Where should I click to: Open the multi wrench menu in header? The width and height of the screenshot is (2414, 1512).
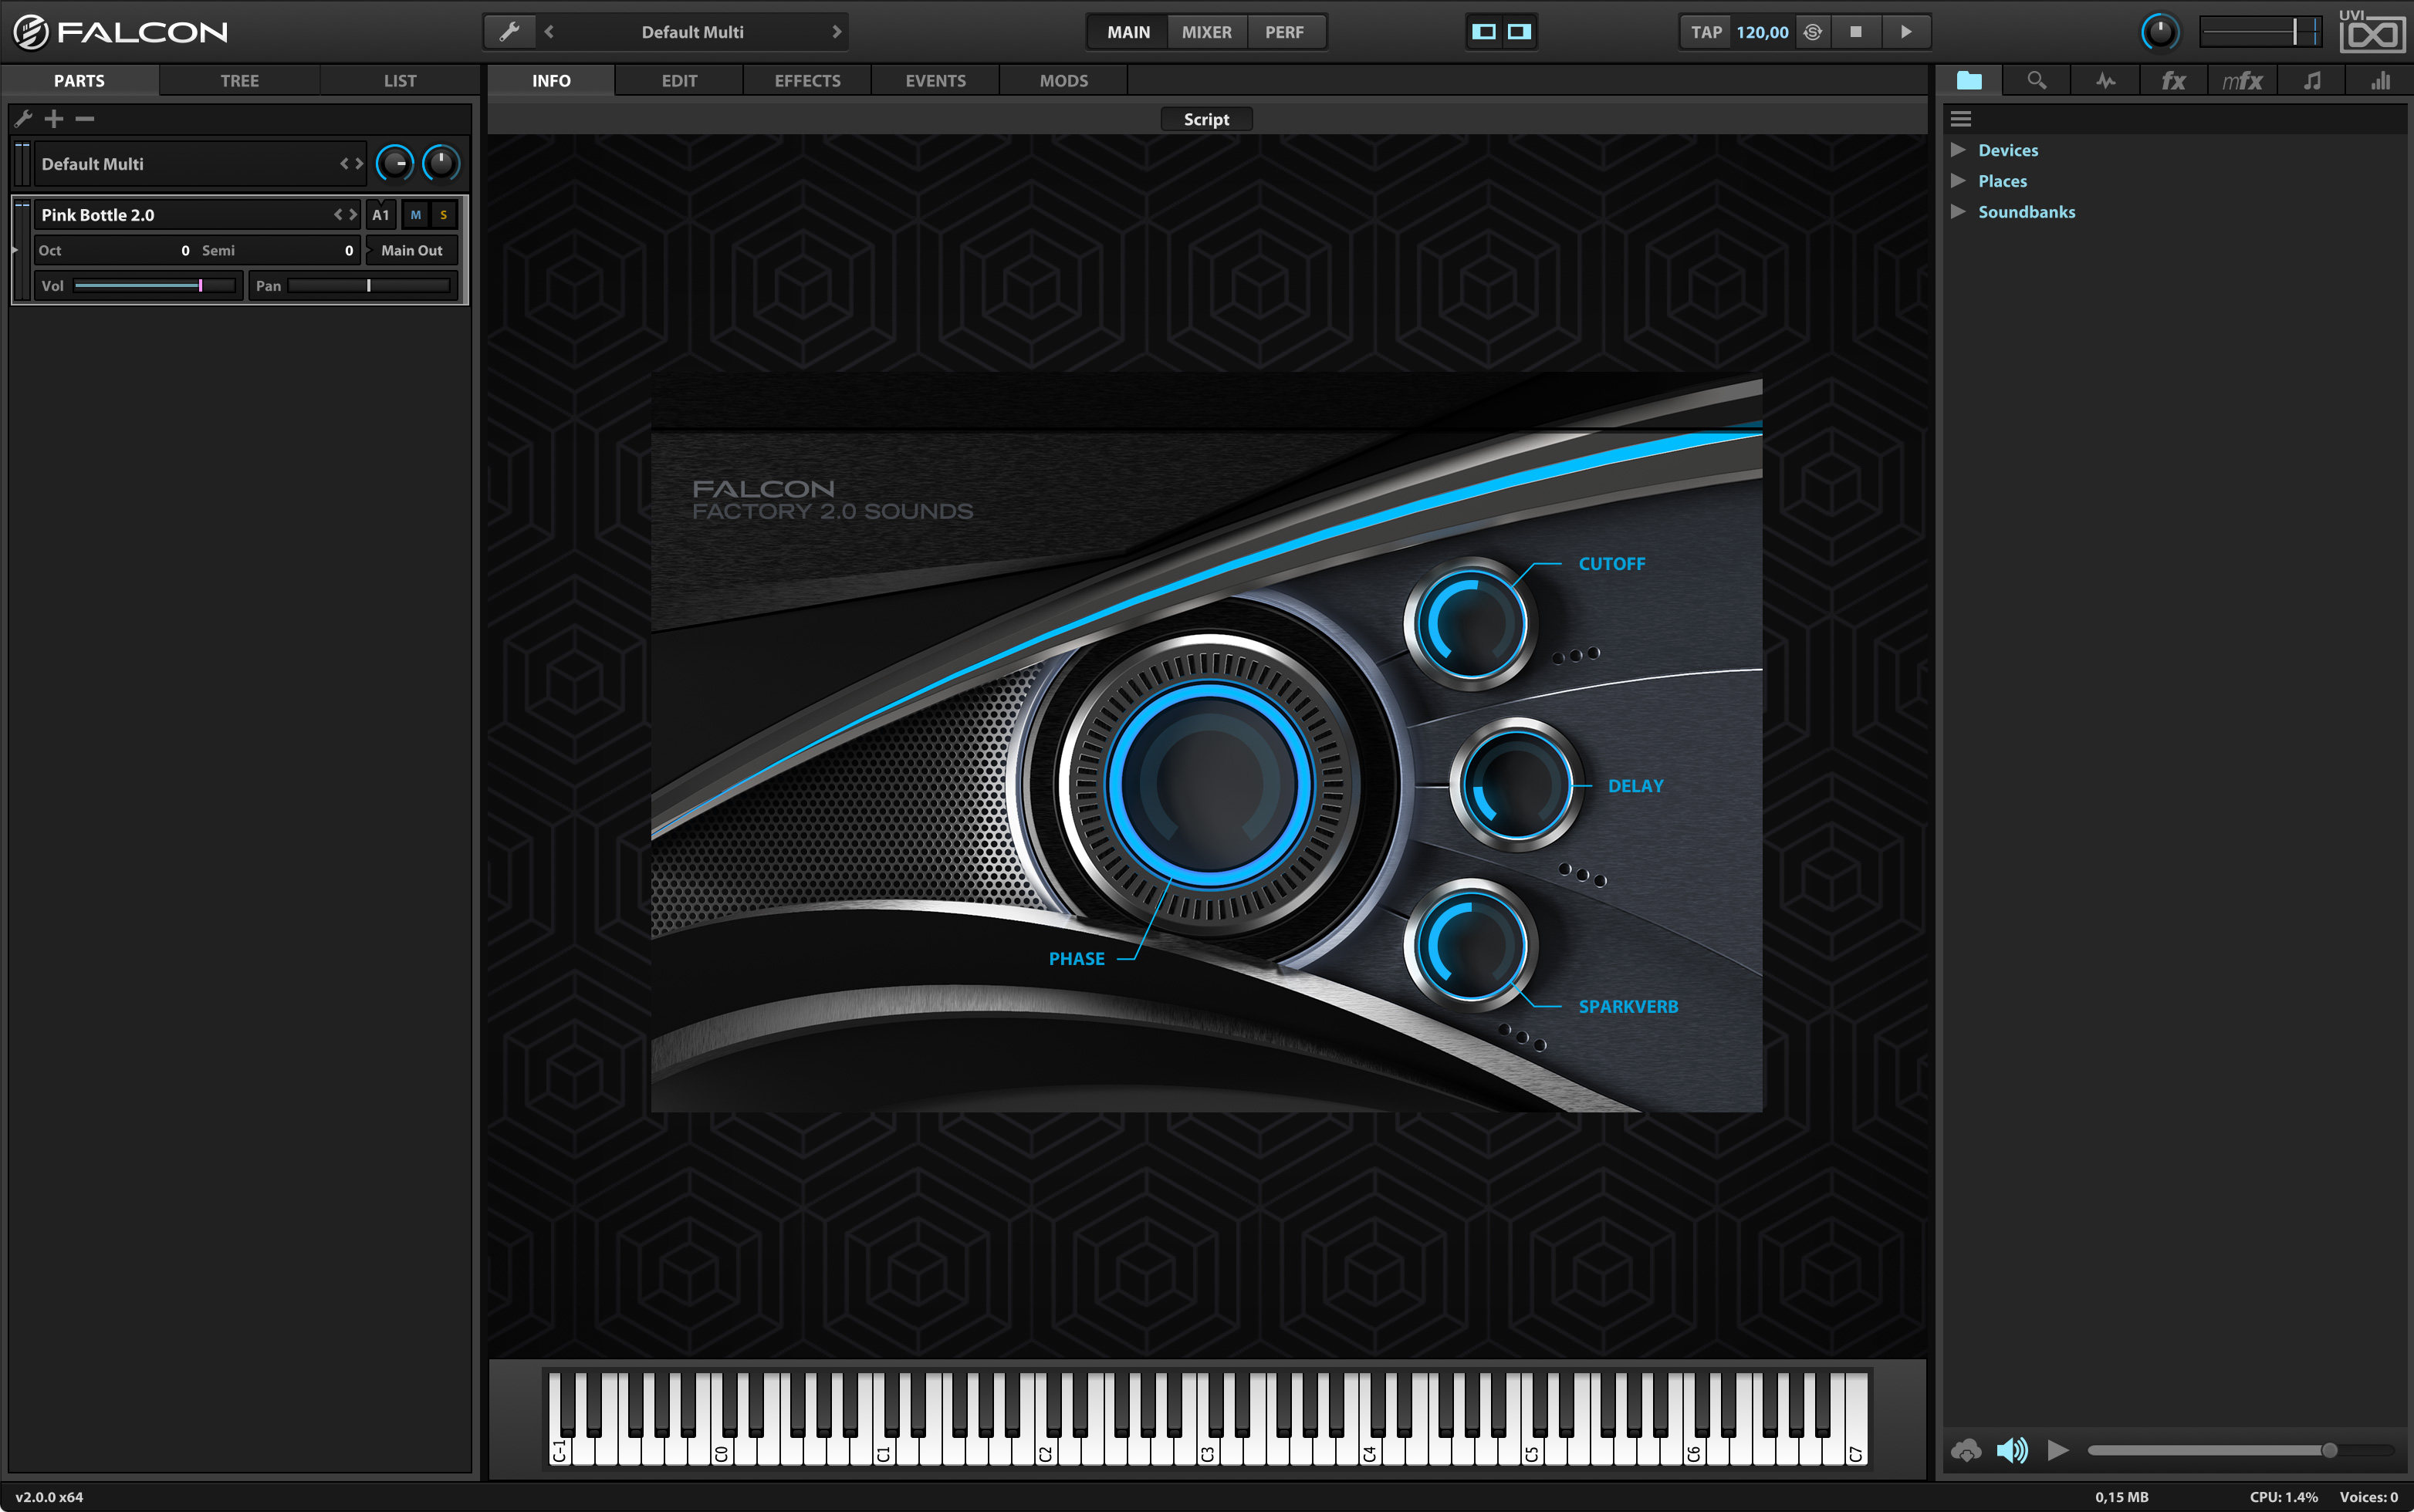tap(509, 32)
